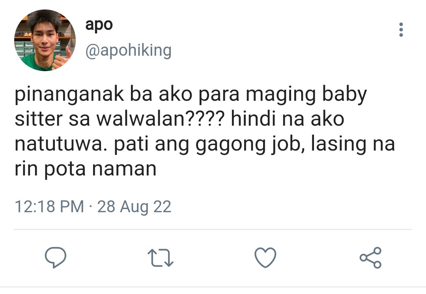Screen dimensions: 426x294
Task: Click the line "rin pota naman"
Action: coord(86,169)
